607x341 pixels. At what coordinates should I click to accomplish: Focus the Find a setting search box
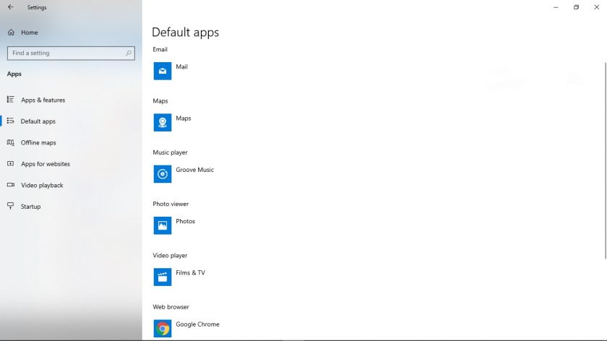[71, 53]
